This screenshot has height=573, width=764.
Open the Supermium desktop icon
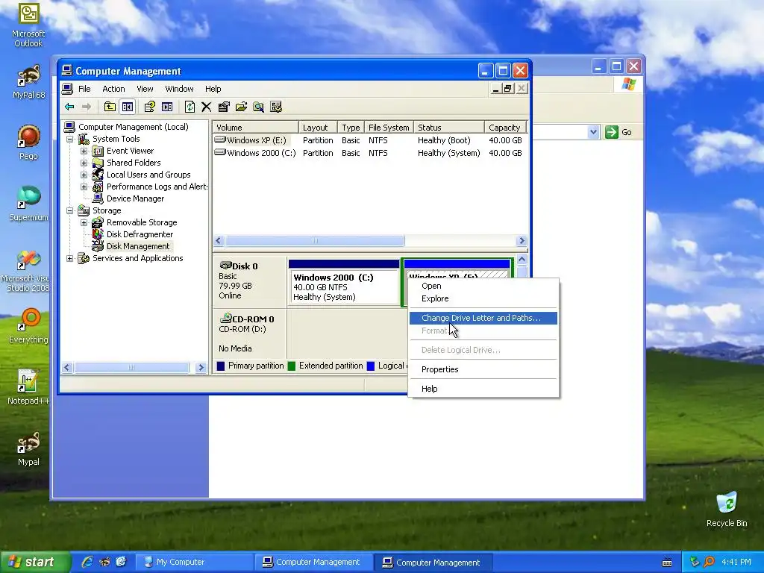point(28,204)
